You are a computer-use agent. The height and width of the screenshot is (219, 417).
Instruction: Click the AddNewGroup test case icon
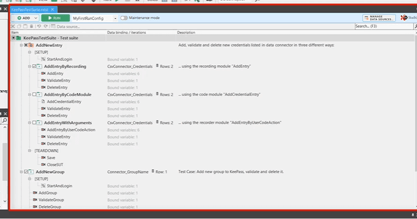point(31,172)
